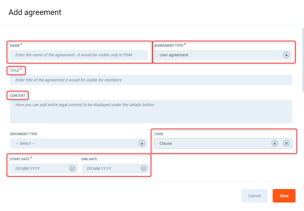Cancel adding the agreement
Image resolution: width=304 pixels, height=211 pixels.
[x=254, y=196]
